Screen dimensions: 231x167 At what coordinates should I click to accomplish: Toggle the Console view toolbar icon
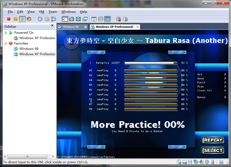pyautogui.click(x=108, y=19)
